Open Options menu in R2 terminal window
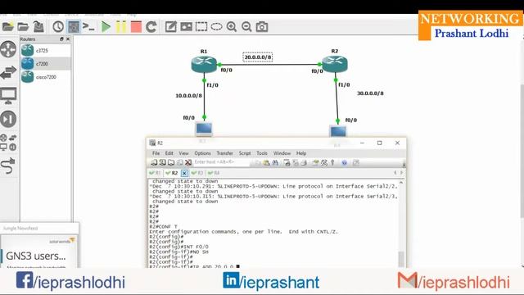This screenshot has height=295, width=524. coord(202,153)
